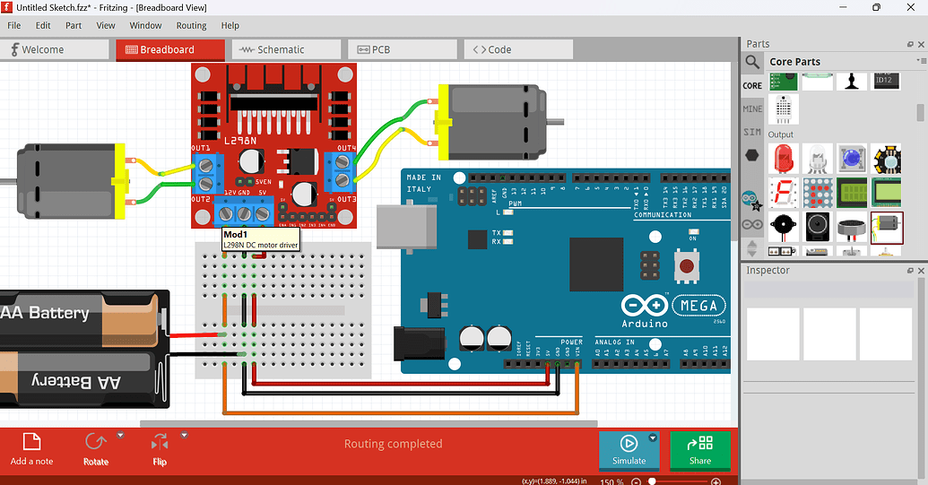Open the Arduino infinity-logo parts bin
The width and height of the screenshot is (928, 485).
click(x=752, y=225)
